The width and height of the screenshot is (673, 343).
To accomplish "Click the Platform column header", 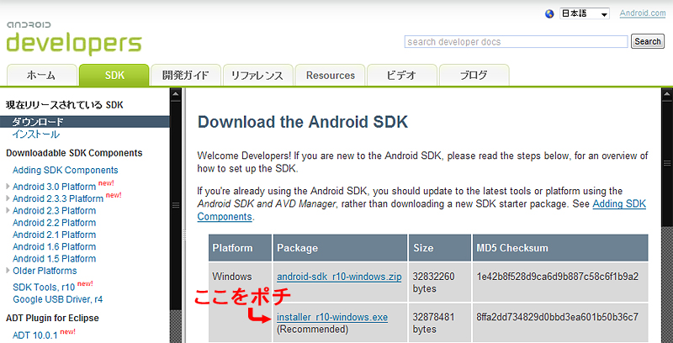I will pos(241,248).
